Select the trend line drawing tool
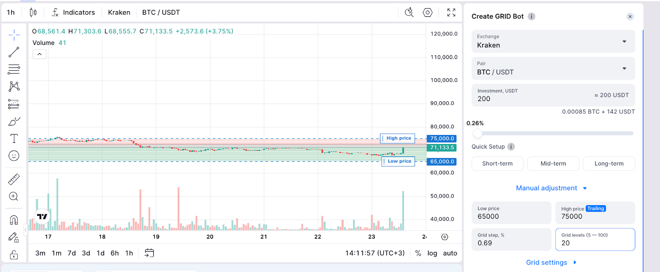The height and width of the screenshot is (272, 660). pos(14,52)
